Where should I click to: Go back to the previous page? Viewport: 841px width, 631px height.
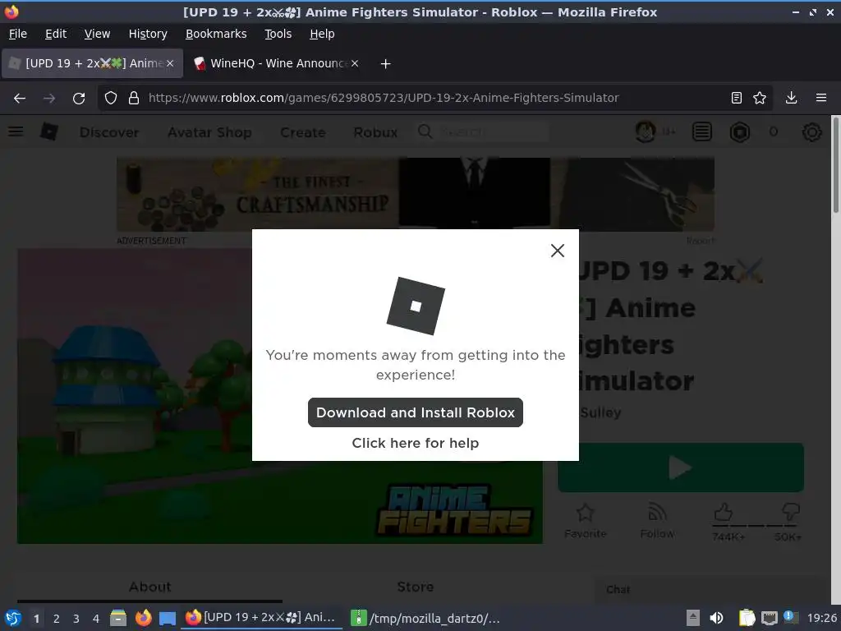pos(20,99)
